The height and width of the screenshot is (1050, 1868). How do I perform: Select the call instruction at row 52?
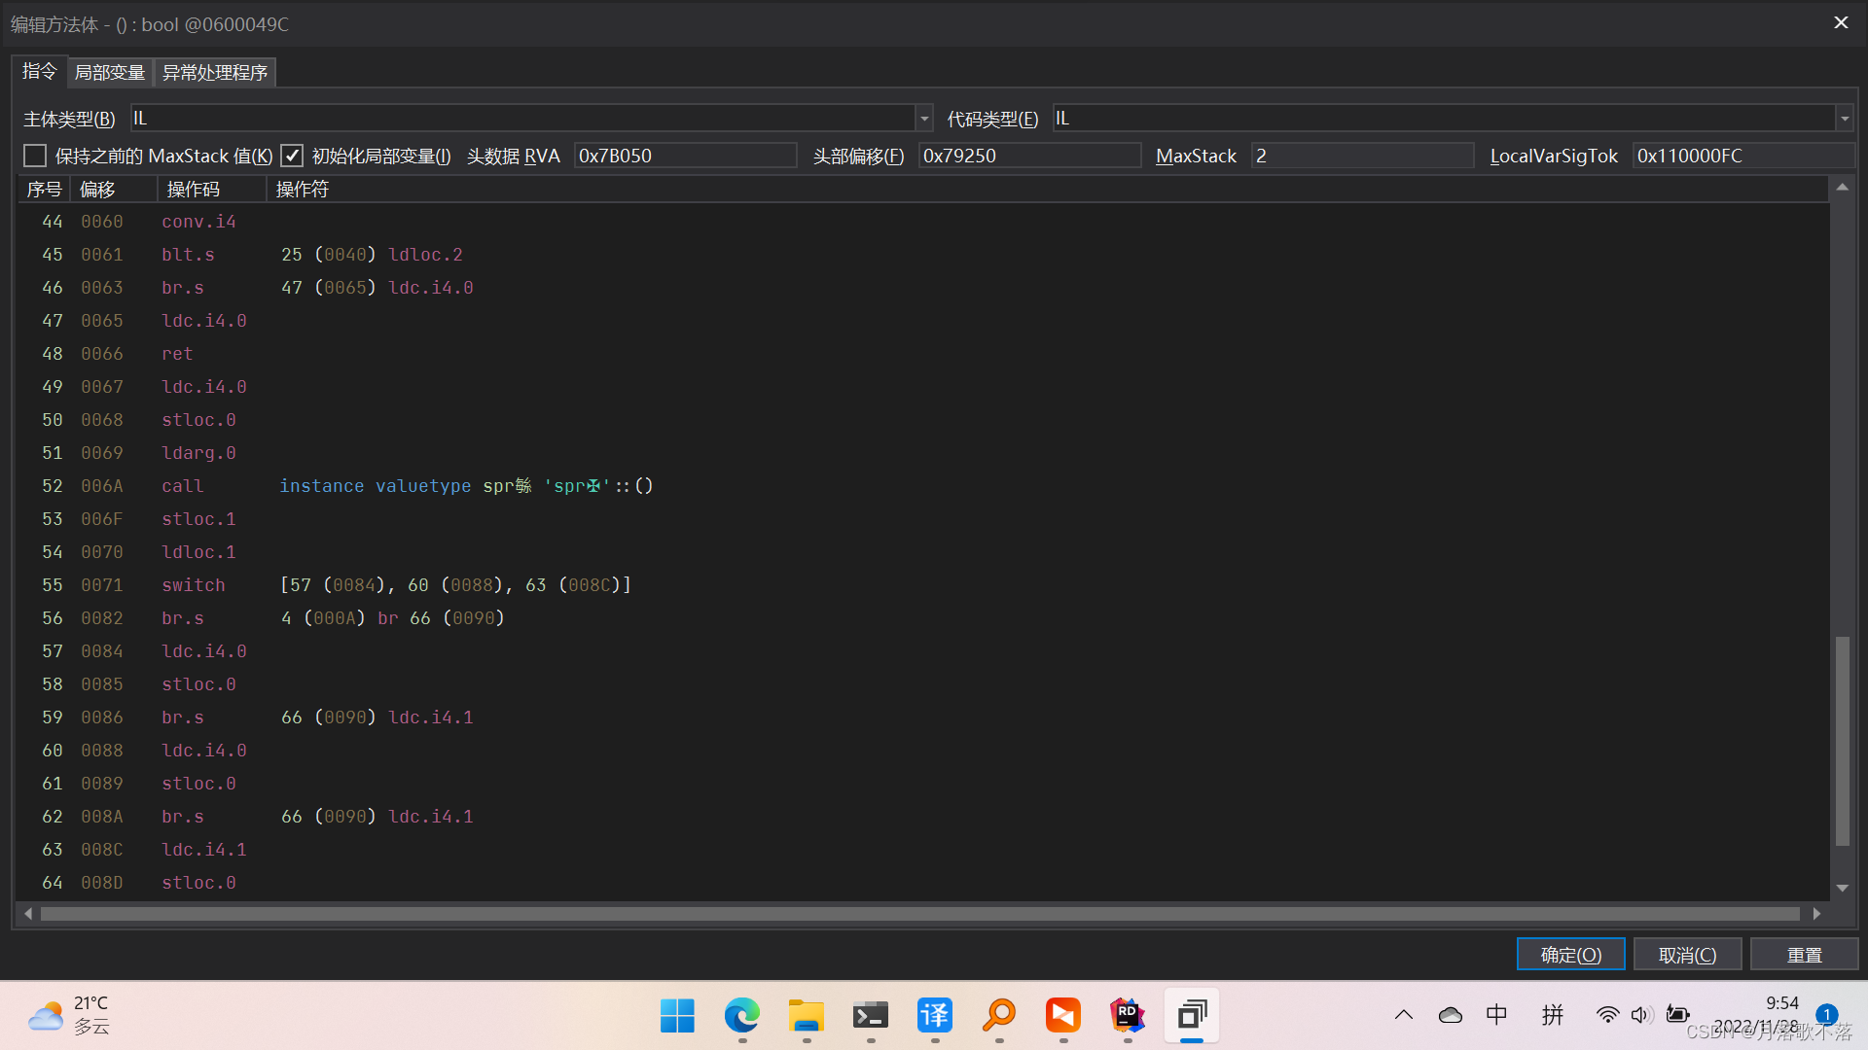922,486
